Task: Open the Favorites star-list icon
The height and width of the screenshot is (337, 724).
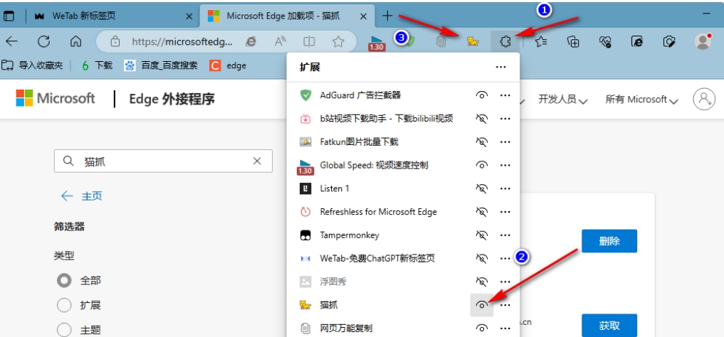Action: (540, 42)
